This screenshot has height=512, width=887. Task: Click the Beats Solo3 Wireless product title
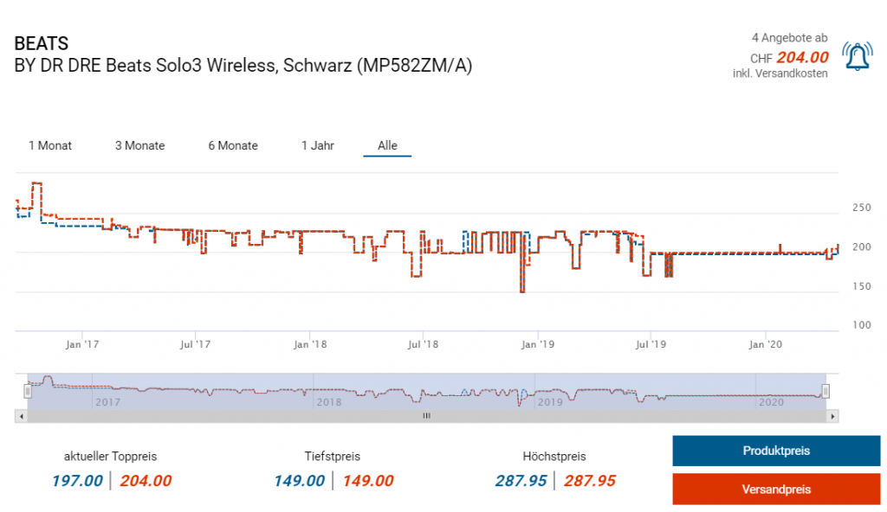click(x=243, y=67)
